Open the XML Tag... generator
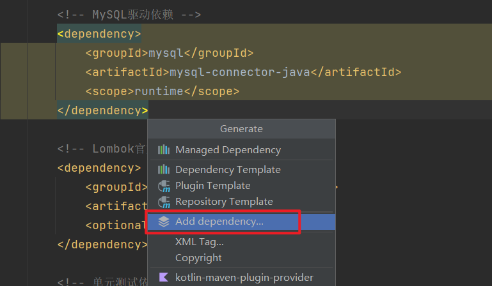492x286 pixels. pos(200,242)
